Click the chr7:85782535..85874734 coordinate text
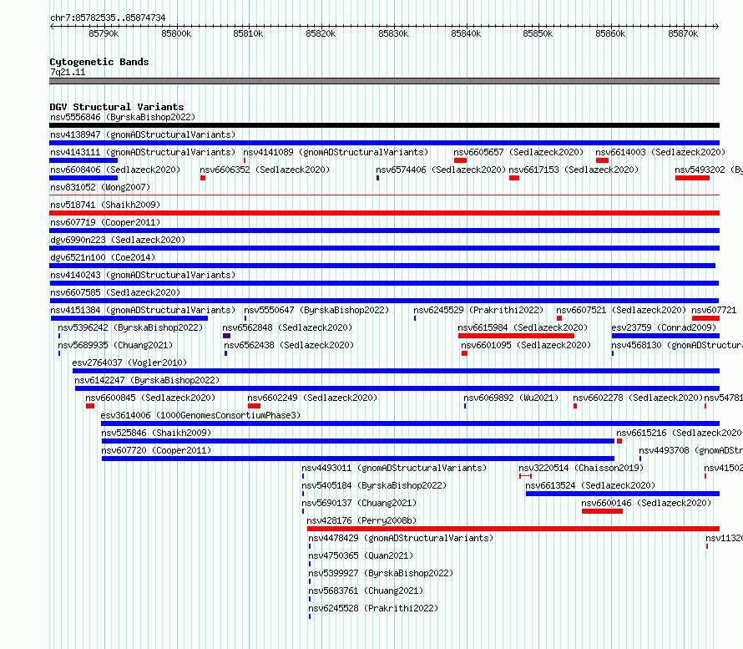 (x=108, y=18)
